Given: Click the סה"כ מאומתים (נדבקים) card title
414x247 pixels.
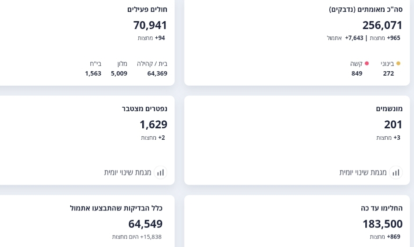Looking at the screenshot, I should (x=366, y=9).
